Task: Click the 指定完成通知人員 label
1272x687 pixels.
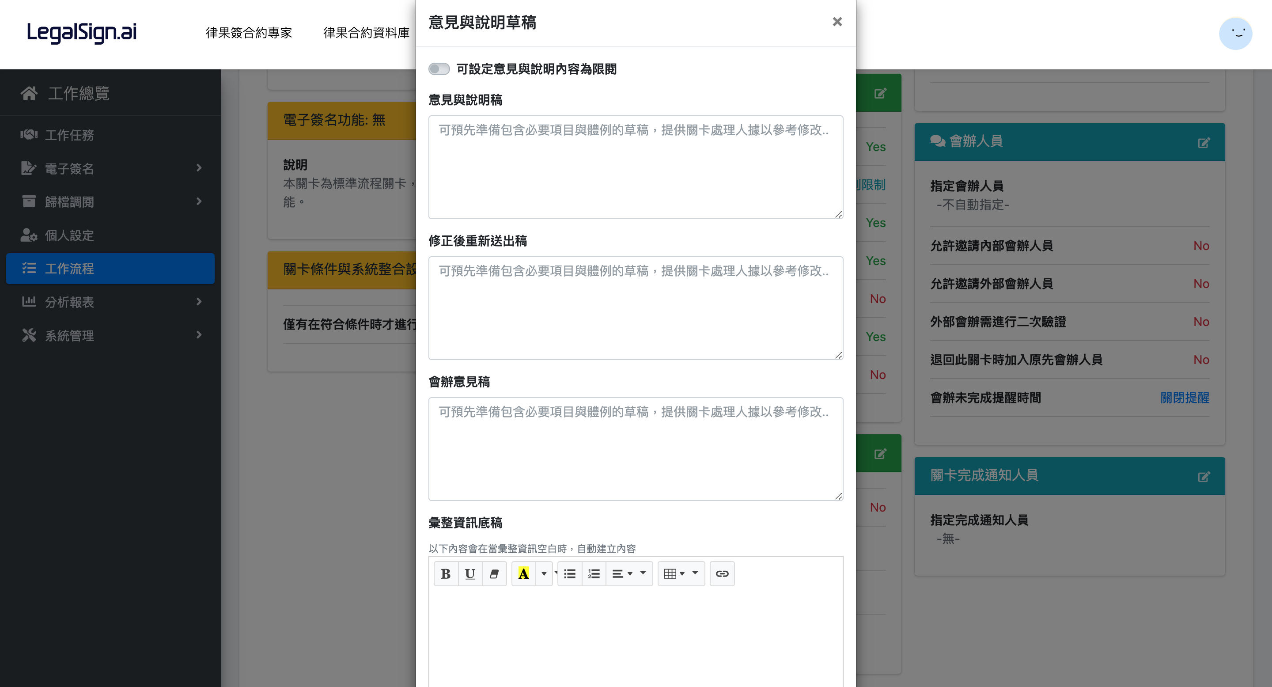Action: (979, 520)
